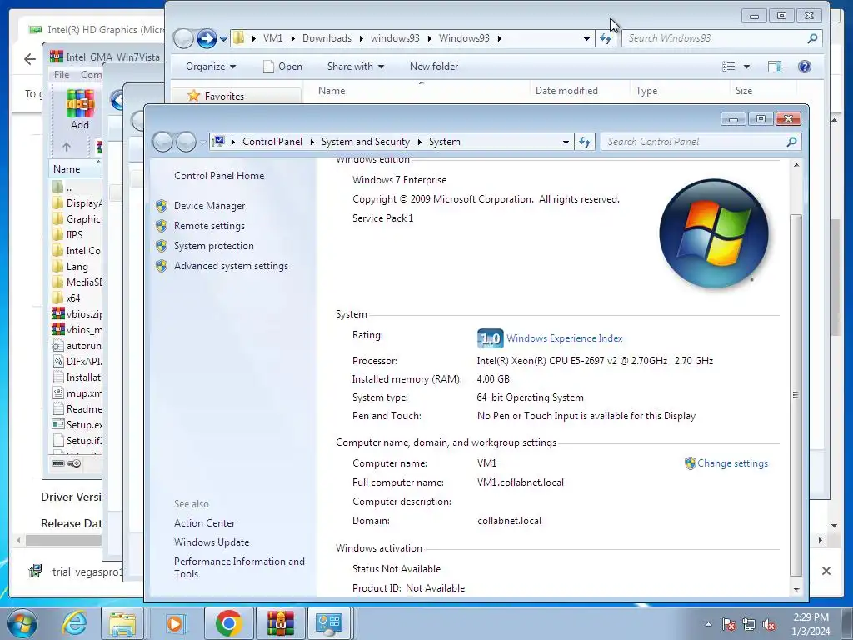
Task: Open Performance Information and Tools
Action: [239, 567]
